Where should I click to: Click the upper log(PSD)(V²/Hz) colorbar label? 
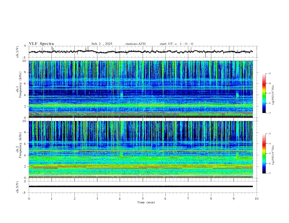[273, 95]
